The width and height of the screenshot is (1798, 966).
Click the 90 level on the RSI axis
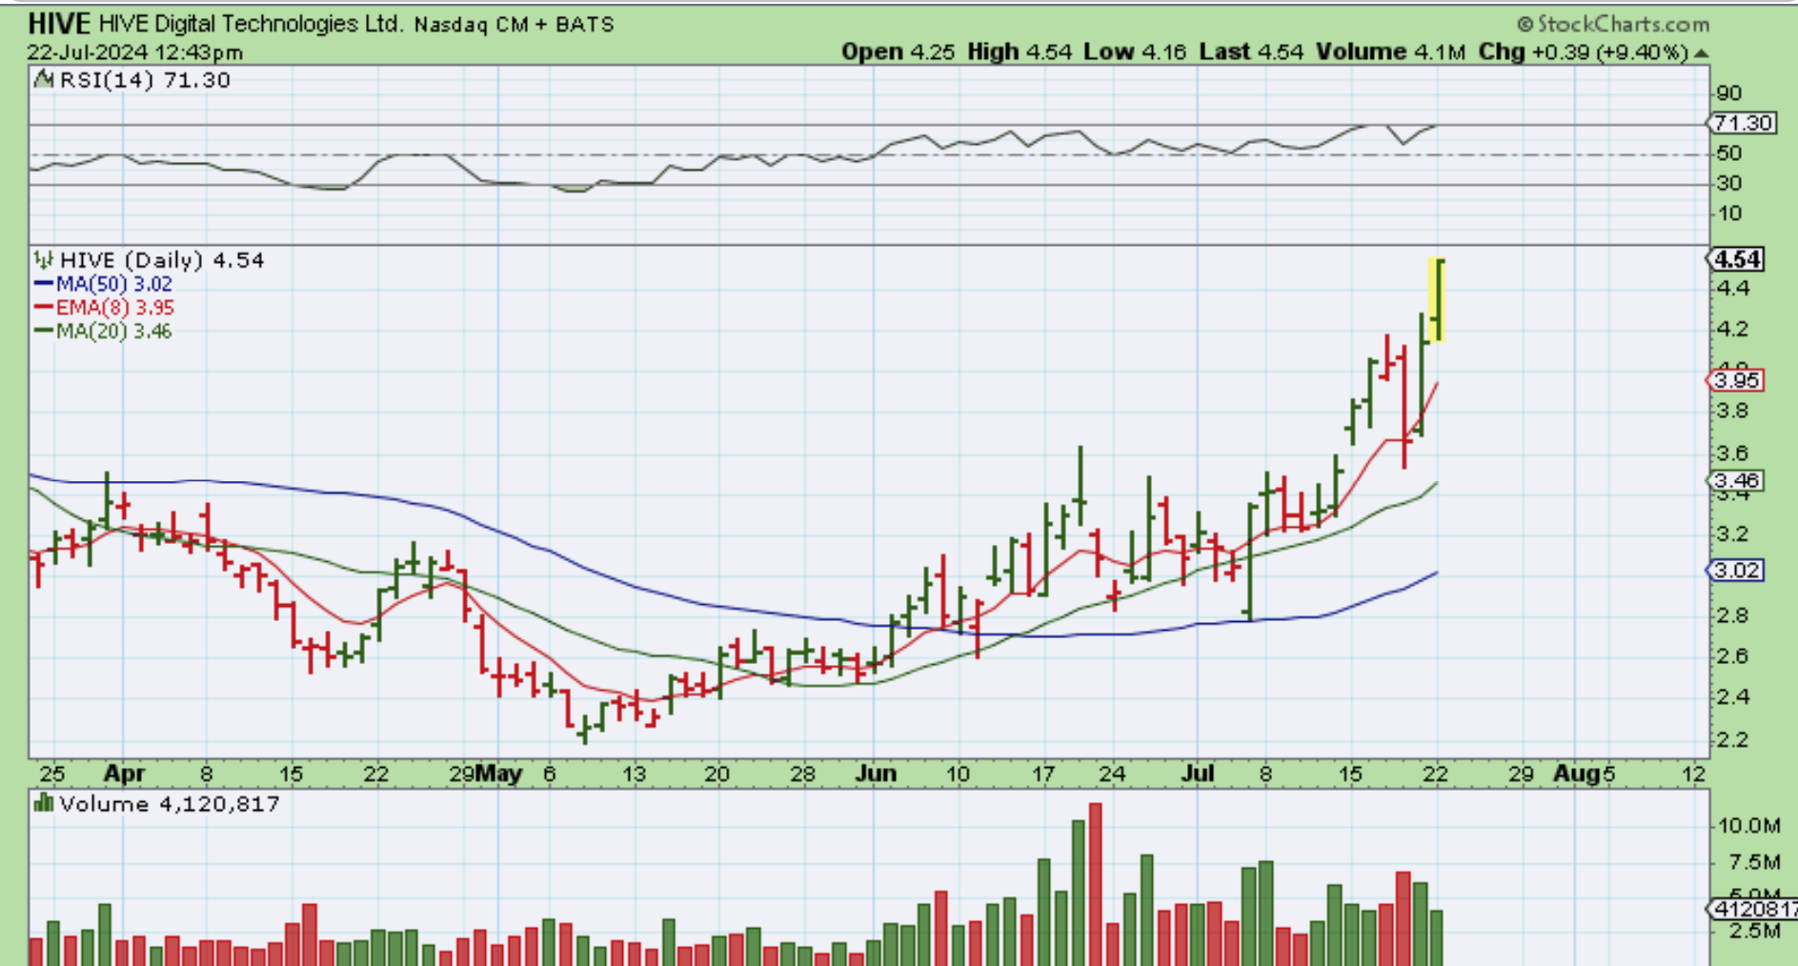pyautogui.click(x=1728, y=93)
